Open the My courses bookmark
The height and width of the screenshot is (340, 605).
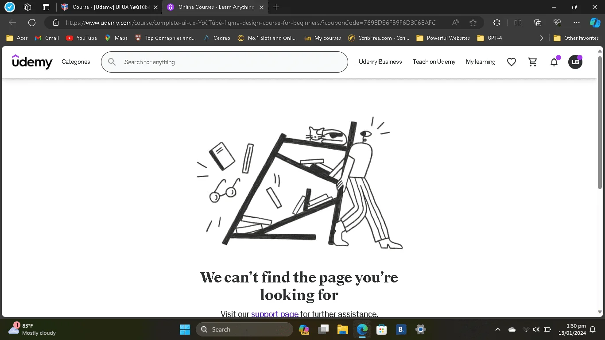pyautogui.click(x=322, y=38)
